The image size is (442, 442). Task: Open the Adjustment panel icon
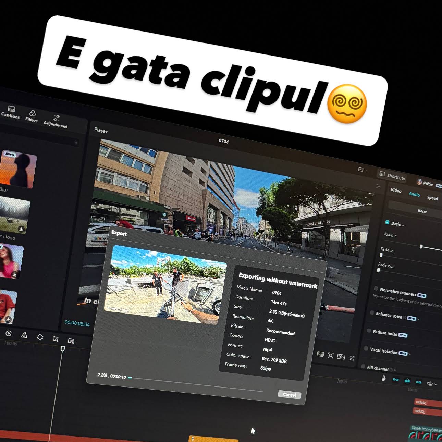click(57, 118)
